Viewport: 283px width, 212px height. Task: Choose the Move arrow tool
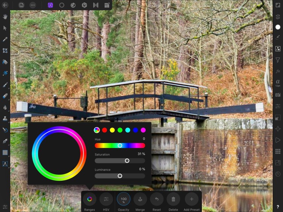(x=5, y=28)
